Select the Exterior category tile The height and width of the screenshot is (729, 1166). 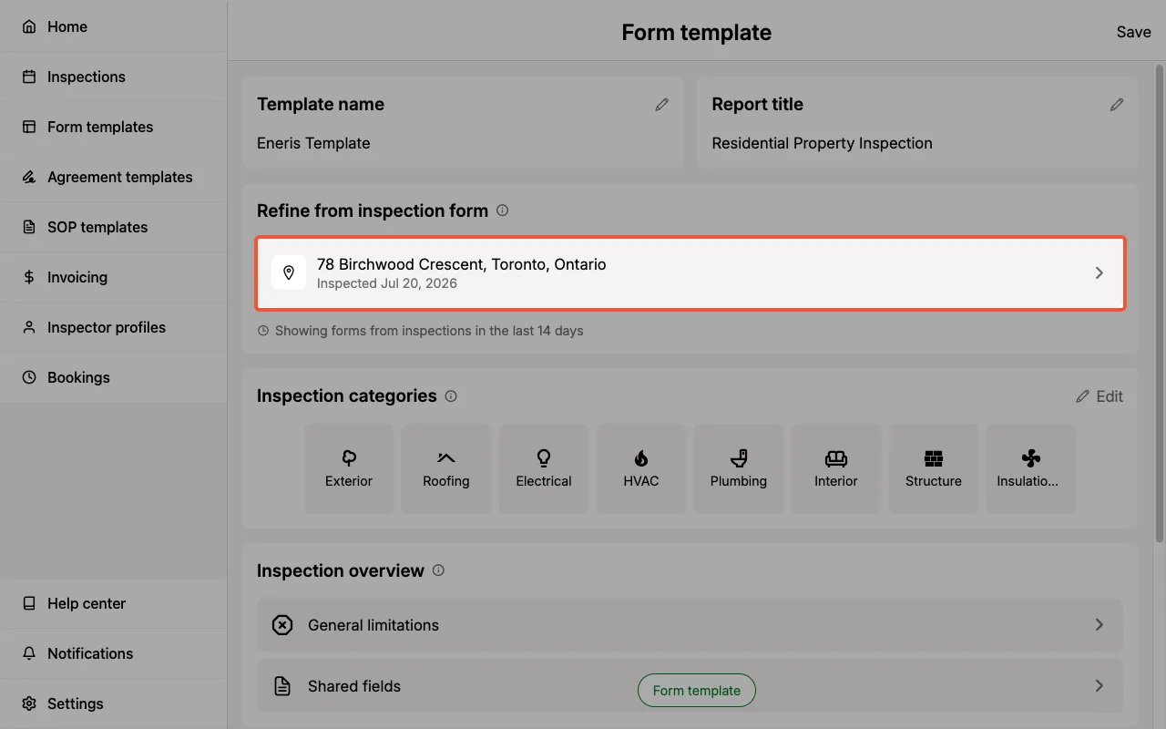(349, 468)
